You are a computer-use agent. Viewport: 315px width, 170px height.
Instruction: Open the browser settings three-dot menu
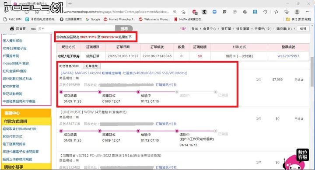click(308, 12)
